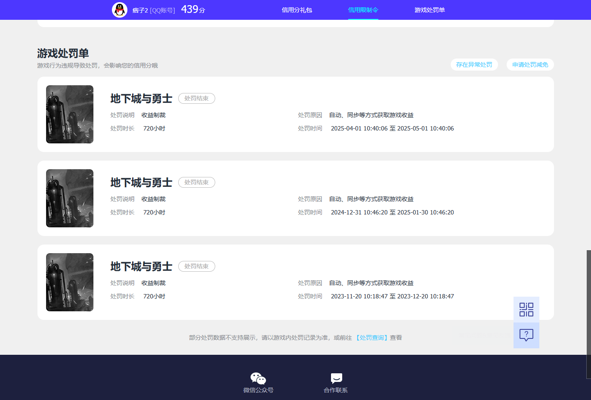Go to the 游戏处罚单 tab
Image resolution: width=591 pixels, height=400 pixels.
(429, 10)
